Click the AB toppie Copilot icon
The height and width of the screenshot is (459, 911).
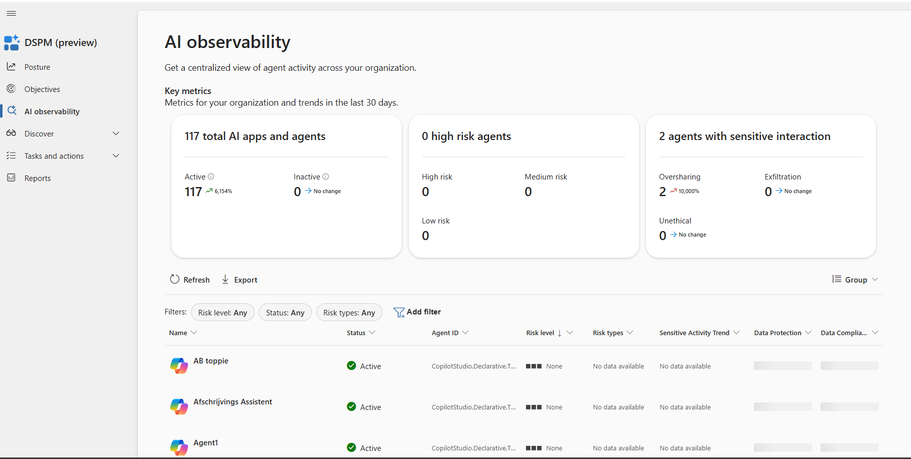tap(179, 365)
